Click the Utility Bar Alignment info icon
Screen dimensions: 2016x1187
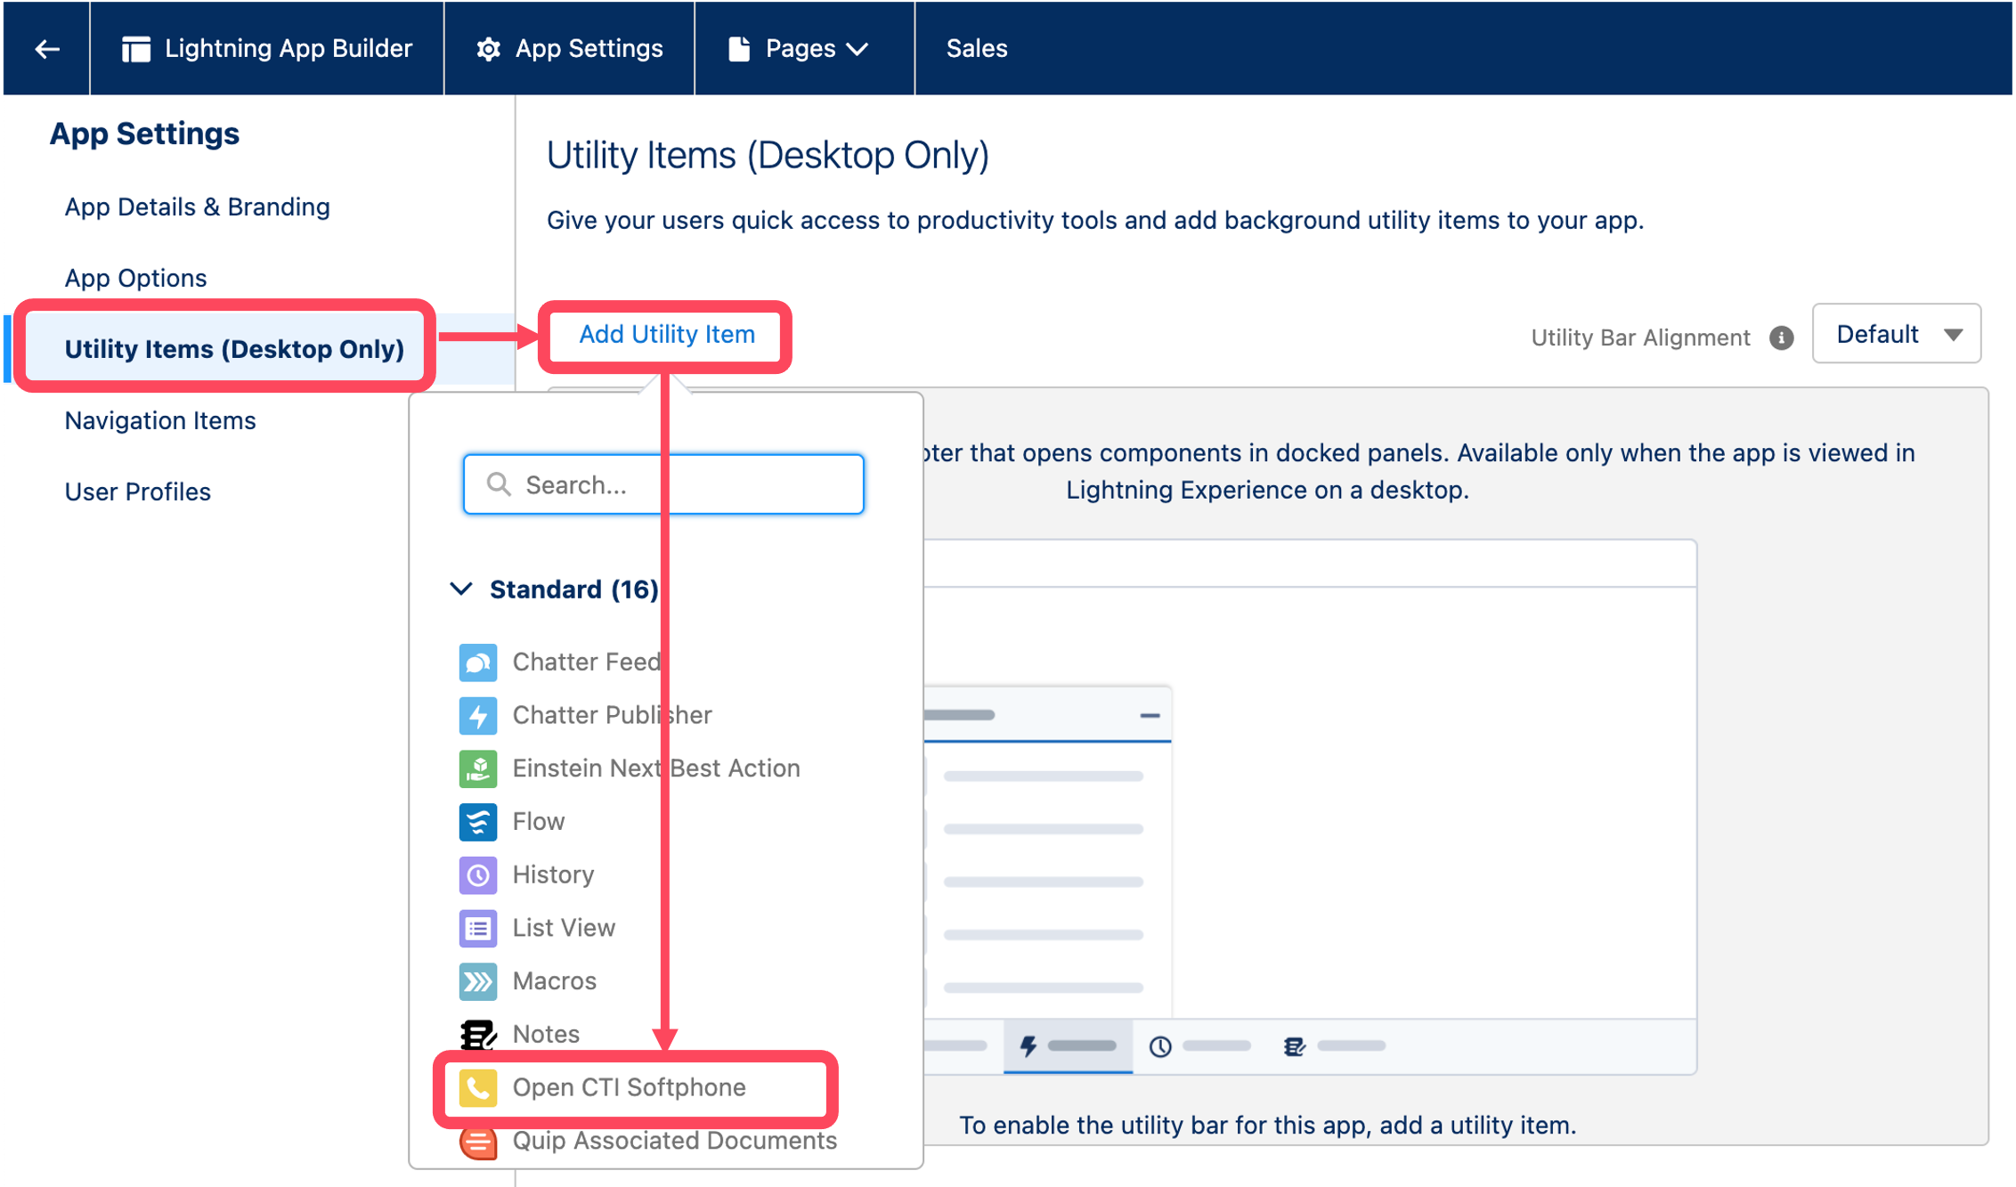[1781, 337]
